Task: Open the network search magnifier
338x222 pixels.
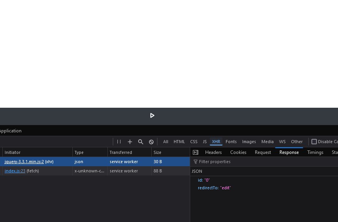Action: tap(141, 142)
